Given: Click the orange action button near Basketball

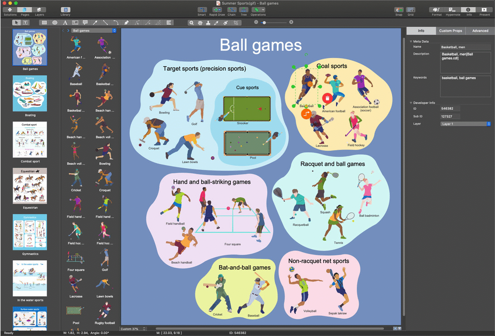Looking at the screenshot, I should tap(306, 114).
